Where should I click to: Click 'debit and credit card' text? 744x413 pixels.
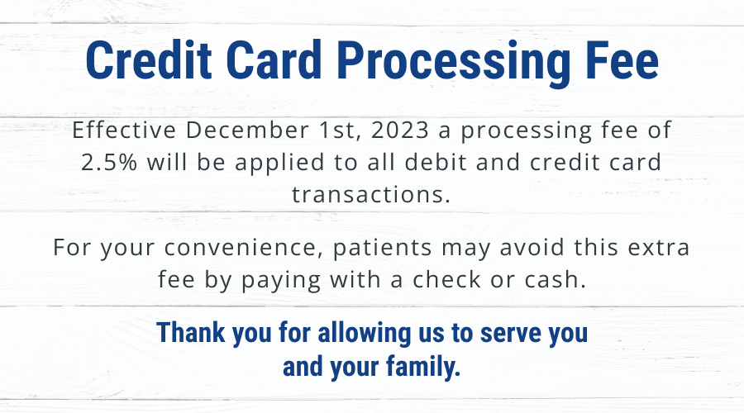[x=533, y=162]
